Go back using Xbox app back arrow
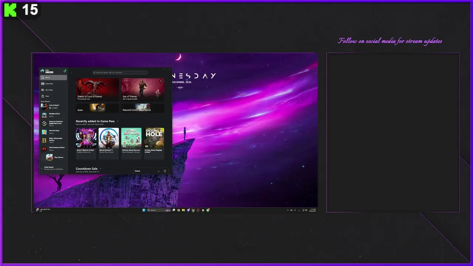This screenshot has height=266, width=473. tap(72, 72)
